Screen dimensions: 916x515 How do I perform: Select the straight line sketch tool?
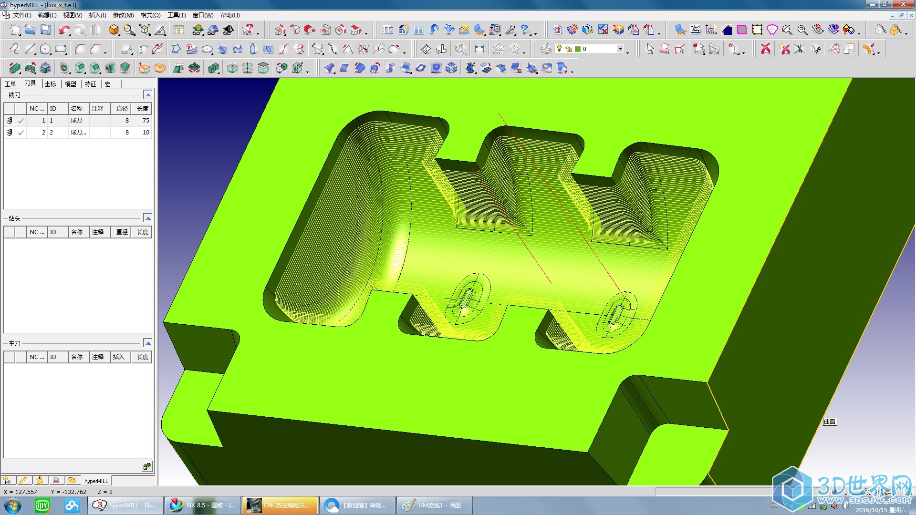30,49
